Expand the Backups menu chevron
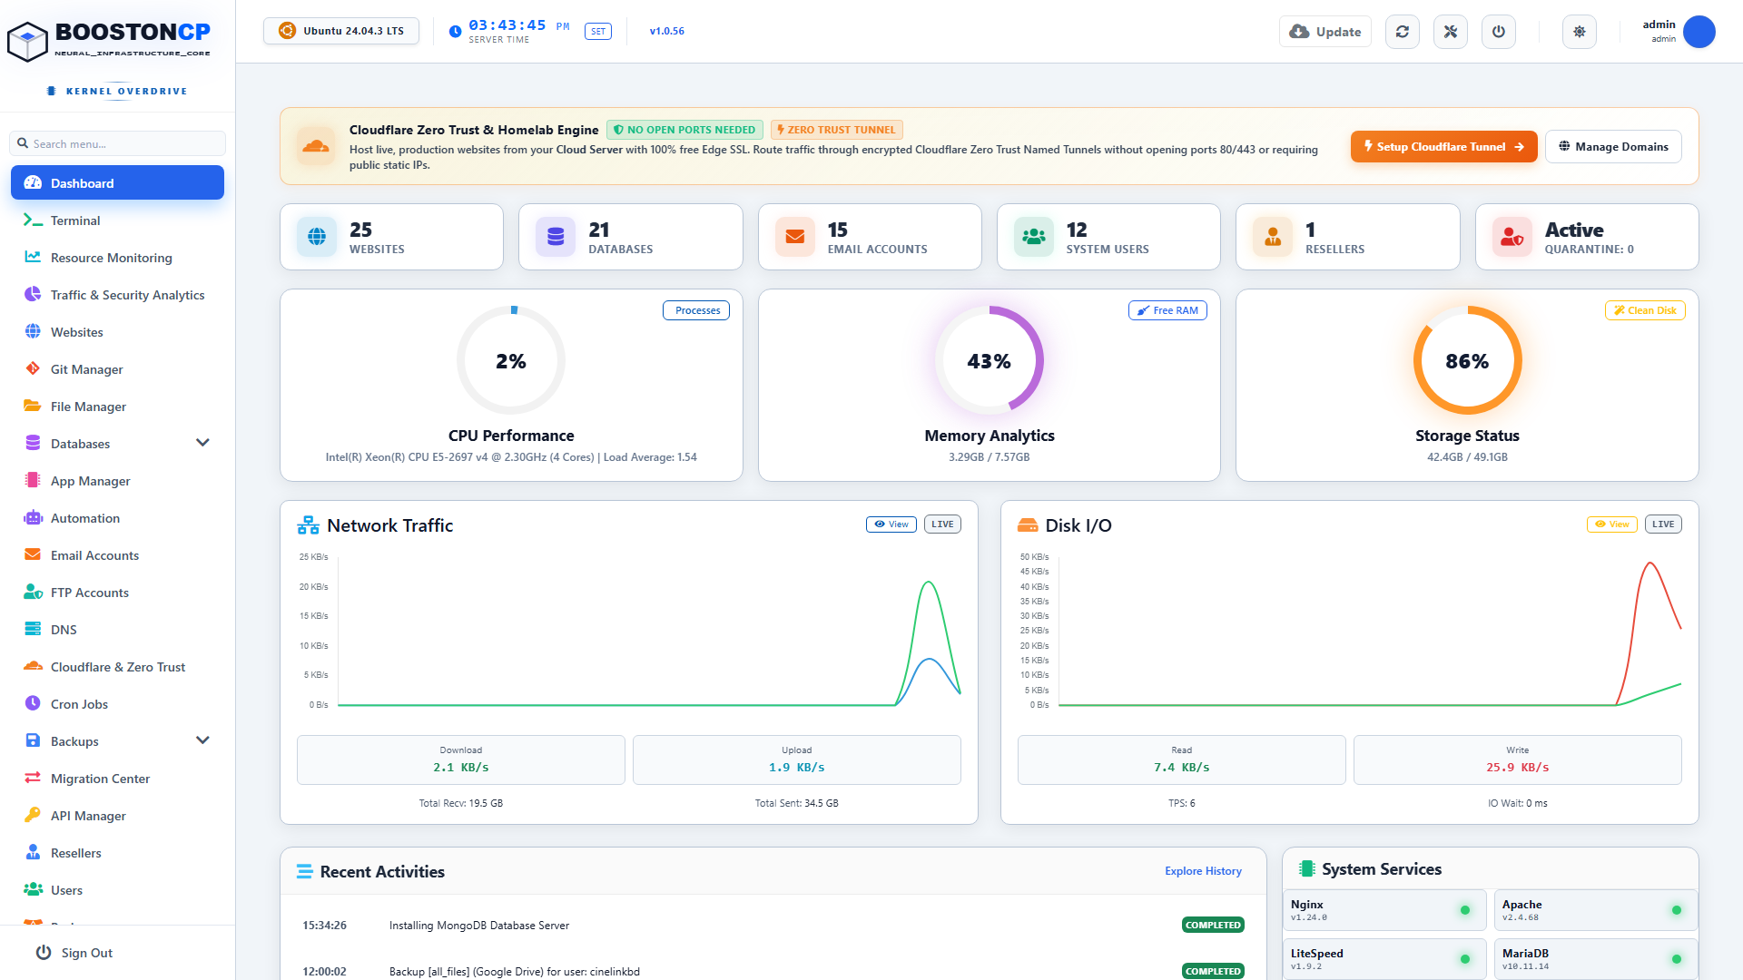1743x980 pixels. click(202, 740)
